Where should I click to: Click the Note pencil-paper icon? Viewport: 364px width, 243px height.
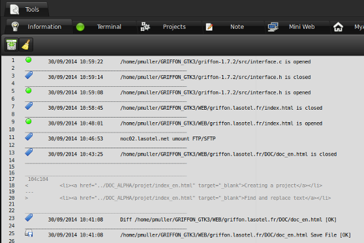pos(209,27)
